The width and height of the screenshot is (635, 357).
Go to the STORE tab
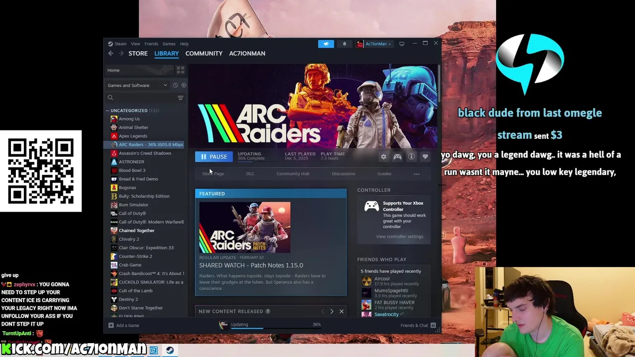point(138,53)
